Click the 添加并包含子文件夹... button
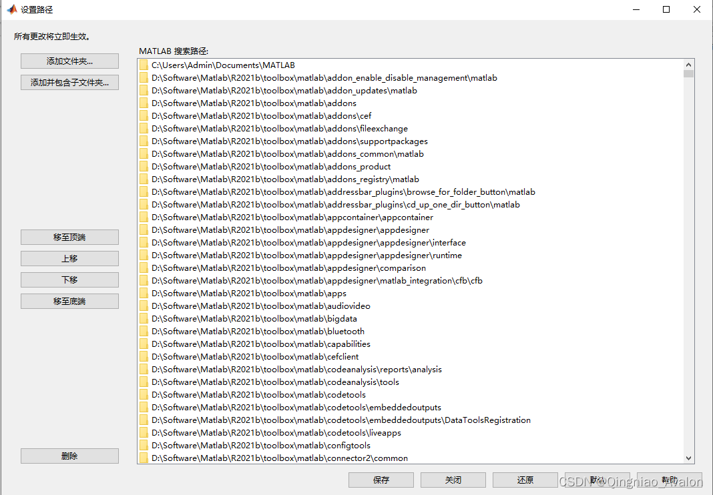This screenshot has height=495, width=713. (x=69, y=82)
